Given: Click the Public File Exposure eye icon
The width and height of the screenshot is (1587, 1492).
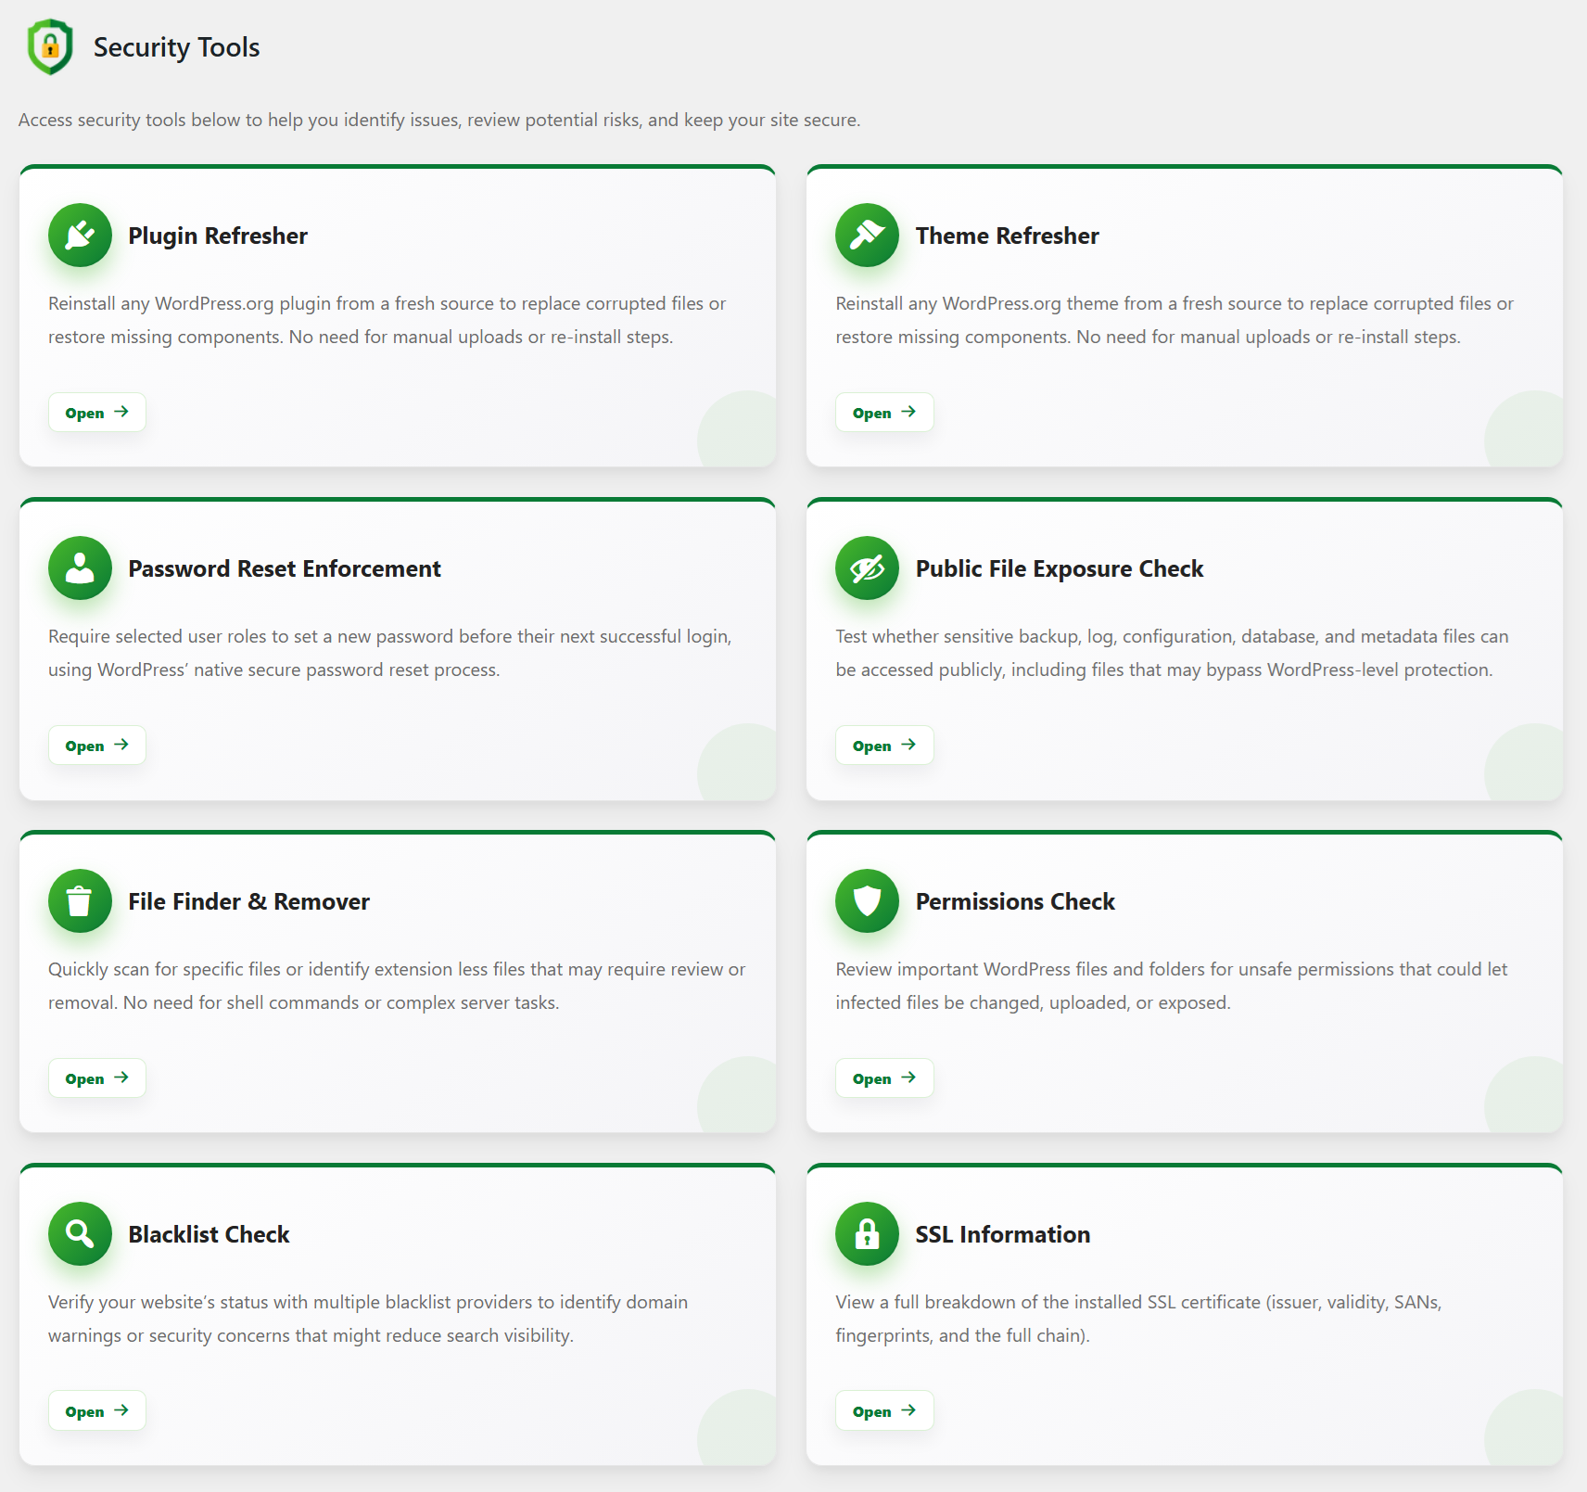Looking at the screenshot, I should coord(867,568).
